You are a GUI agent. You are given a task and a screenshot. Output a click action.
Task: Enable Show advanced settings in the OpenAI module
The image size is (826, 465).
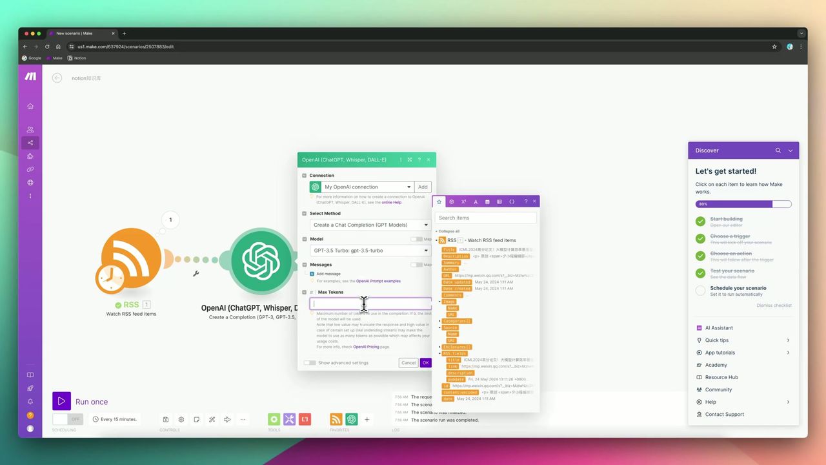309,362
